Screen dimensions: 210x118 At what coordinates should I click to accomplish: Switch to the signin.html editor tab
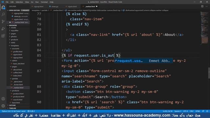[72, 7]
